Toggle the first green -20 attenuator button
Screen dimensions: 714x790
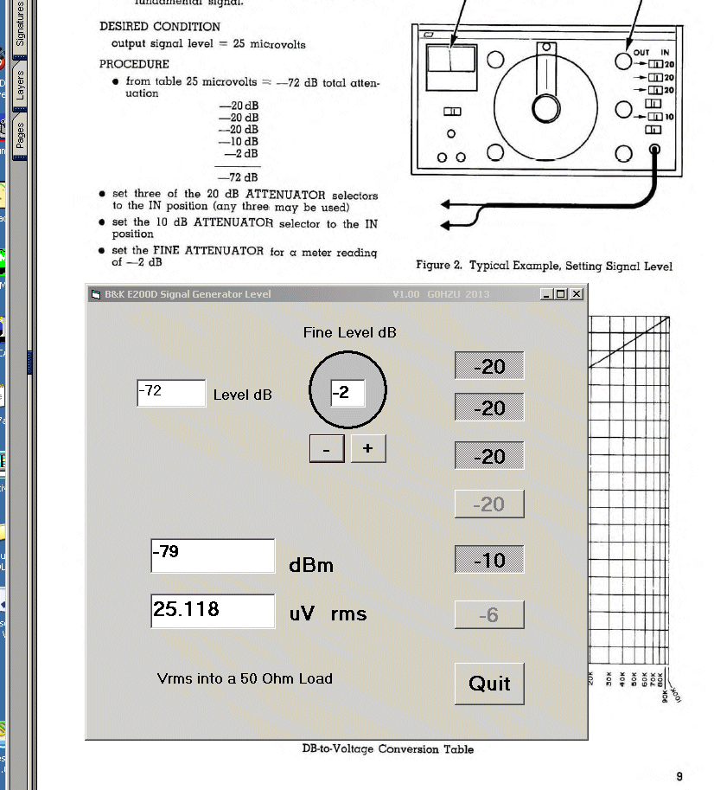(x=489, y=366)
